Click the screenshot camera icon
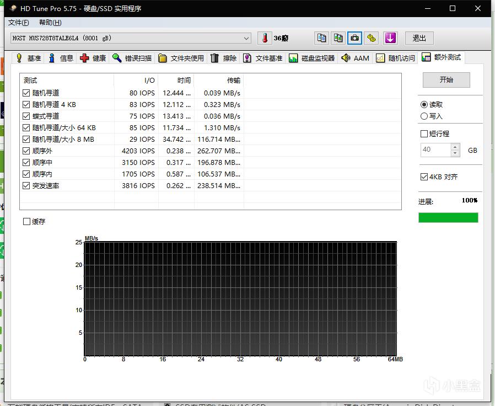The image size is (495, 406). (354, 38)
